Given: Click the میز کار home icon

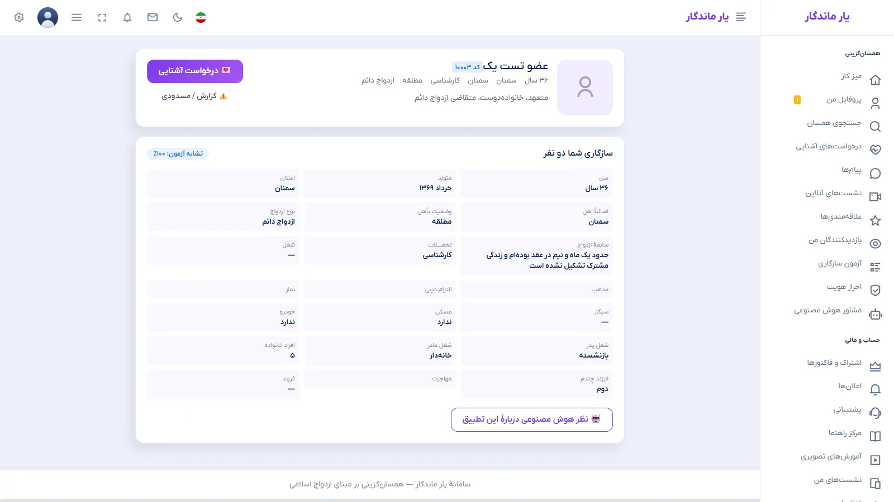Looking at the screenshot, I should 876,80.
